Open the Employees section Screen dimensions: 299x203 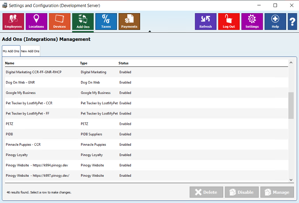13,21
